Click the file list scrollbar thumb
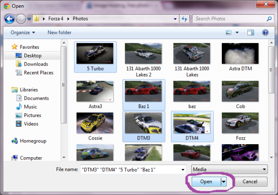 271,70
